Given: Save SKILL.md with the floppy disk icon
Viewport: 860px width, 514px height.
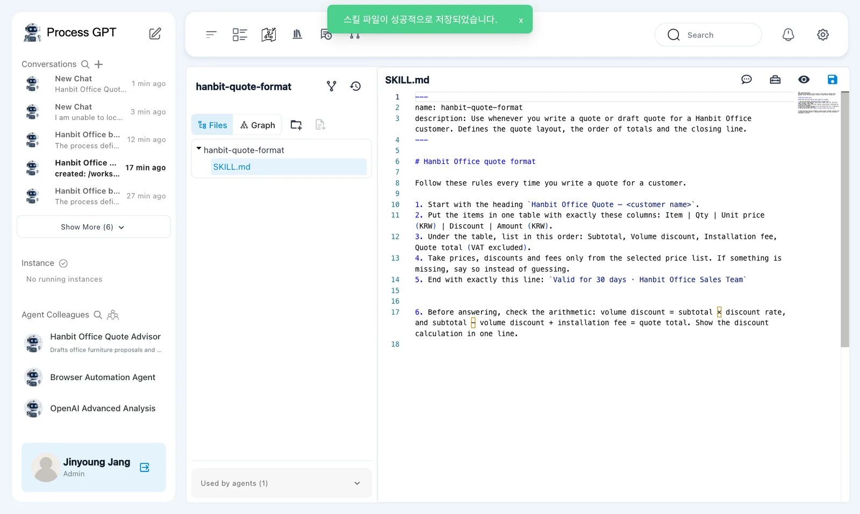Looking at the screenshot, I should click(x=832, y=80).
